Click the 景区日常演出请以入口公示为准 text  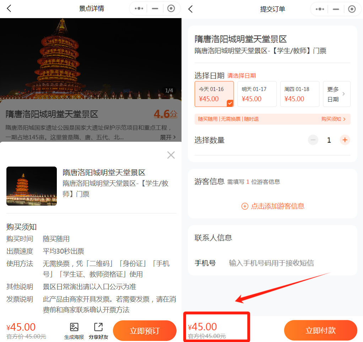90,287
